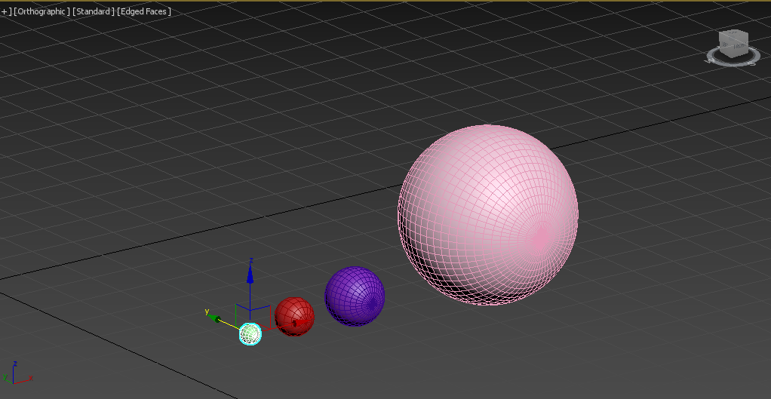Click the ViewCube in the viewport corner

pyautogui.click(x=733, y=43)
